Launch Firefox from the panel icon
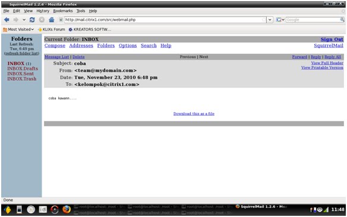The image size is (347, 217). tap(66, 209)
